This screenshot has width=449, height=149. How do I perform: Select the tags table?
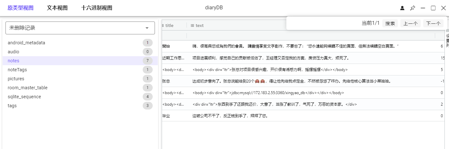(x=12, y=106)
